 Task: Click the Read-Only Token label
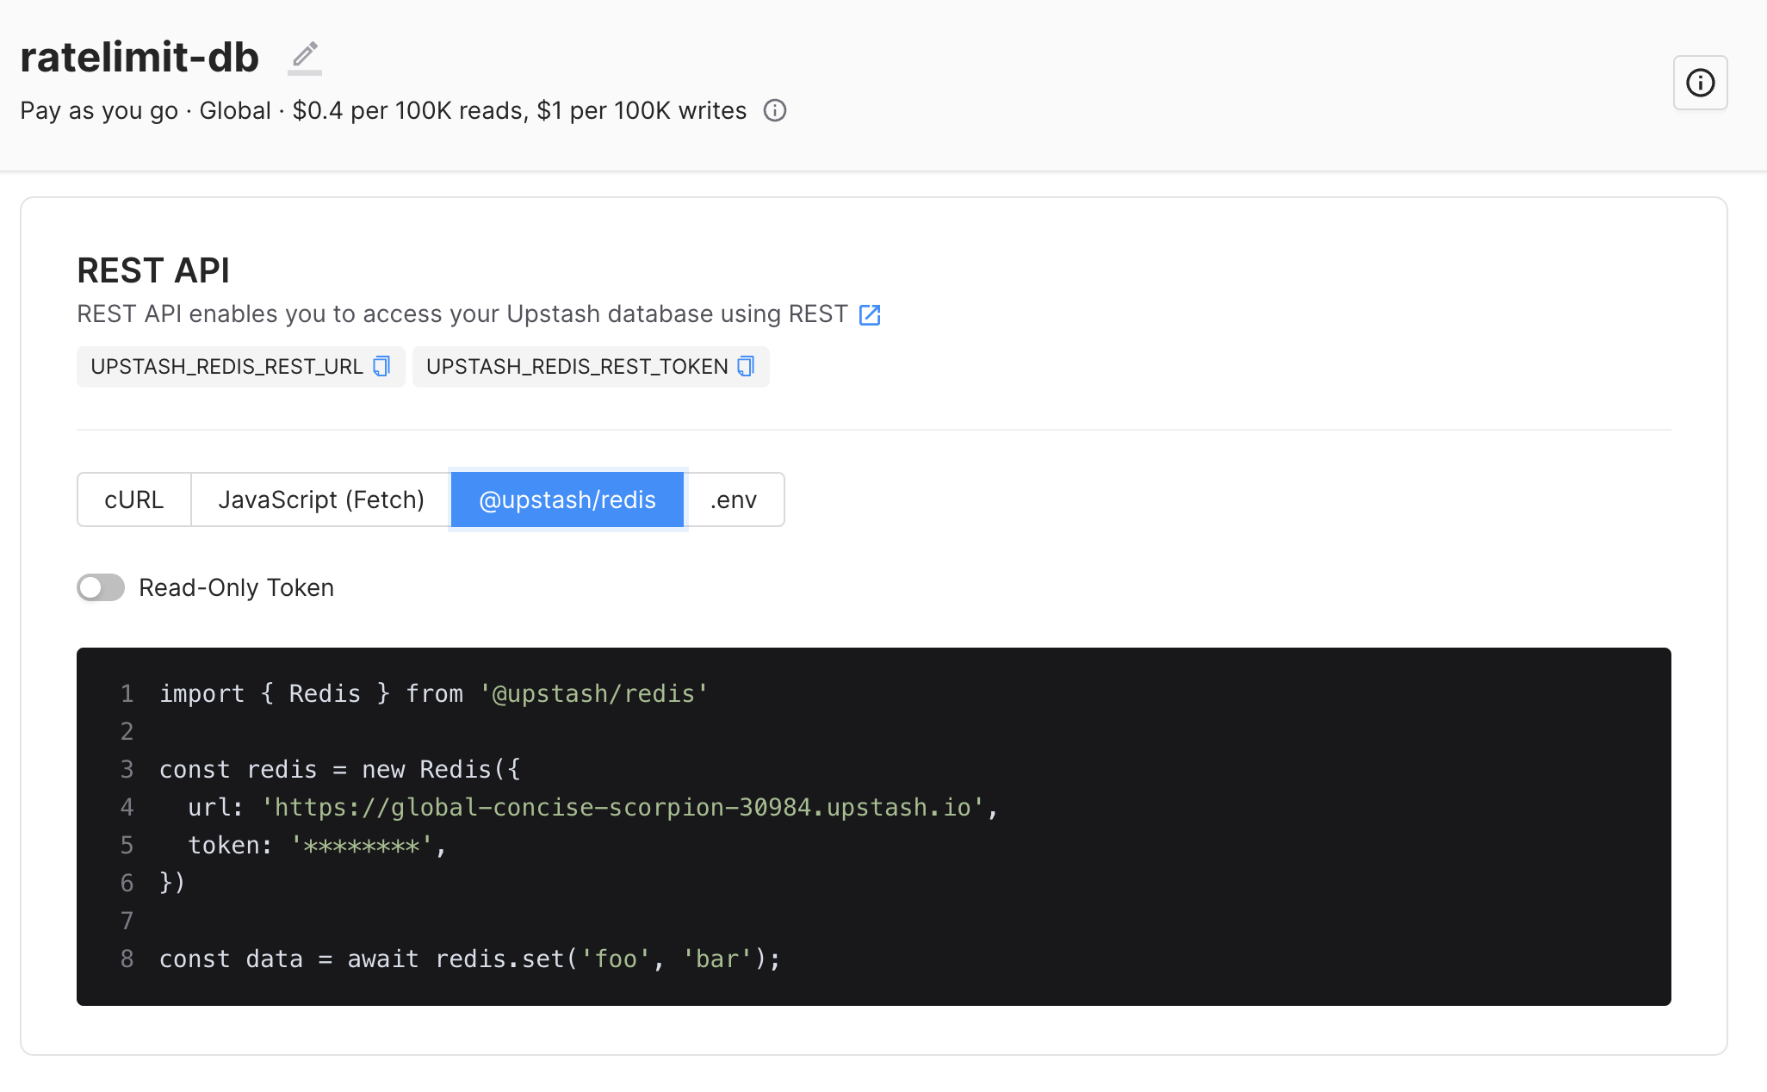click(x=236, y=587)
